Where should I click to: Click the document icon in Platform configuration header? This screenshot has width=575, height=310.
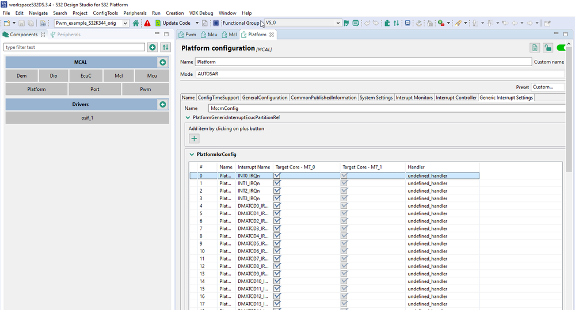(x=535, y=48)
